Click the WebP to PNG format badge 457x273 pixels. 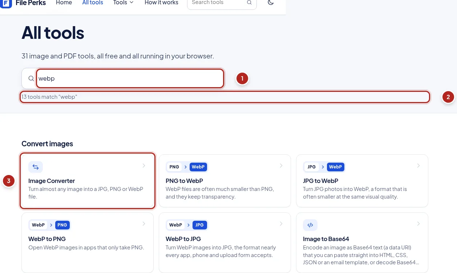[x=49, y=225]
